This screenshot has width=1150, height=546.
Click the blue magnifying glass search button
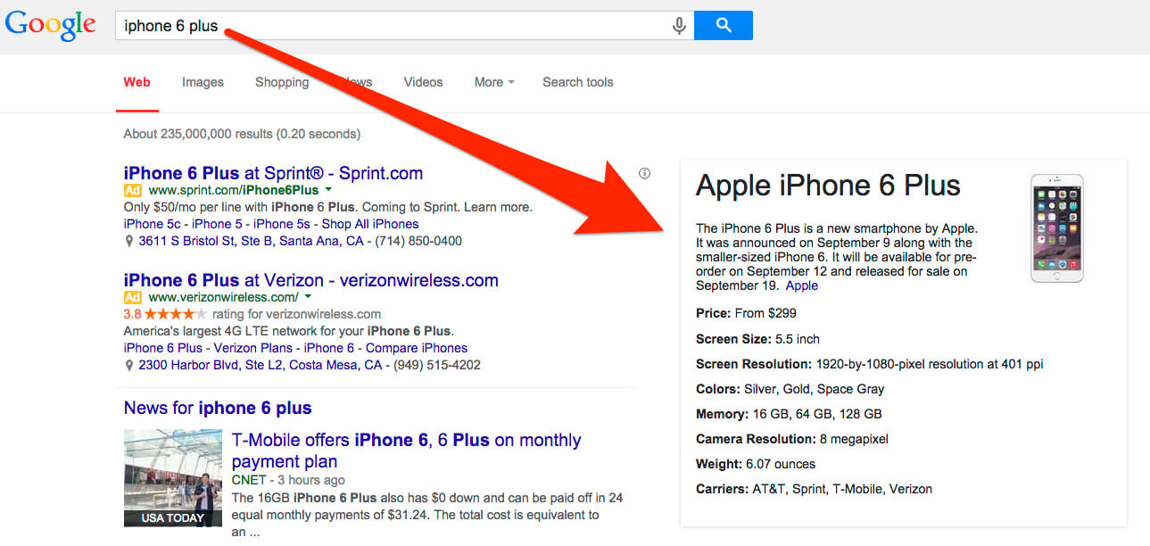723,25
